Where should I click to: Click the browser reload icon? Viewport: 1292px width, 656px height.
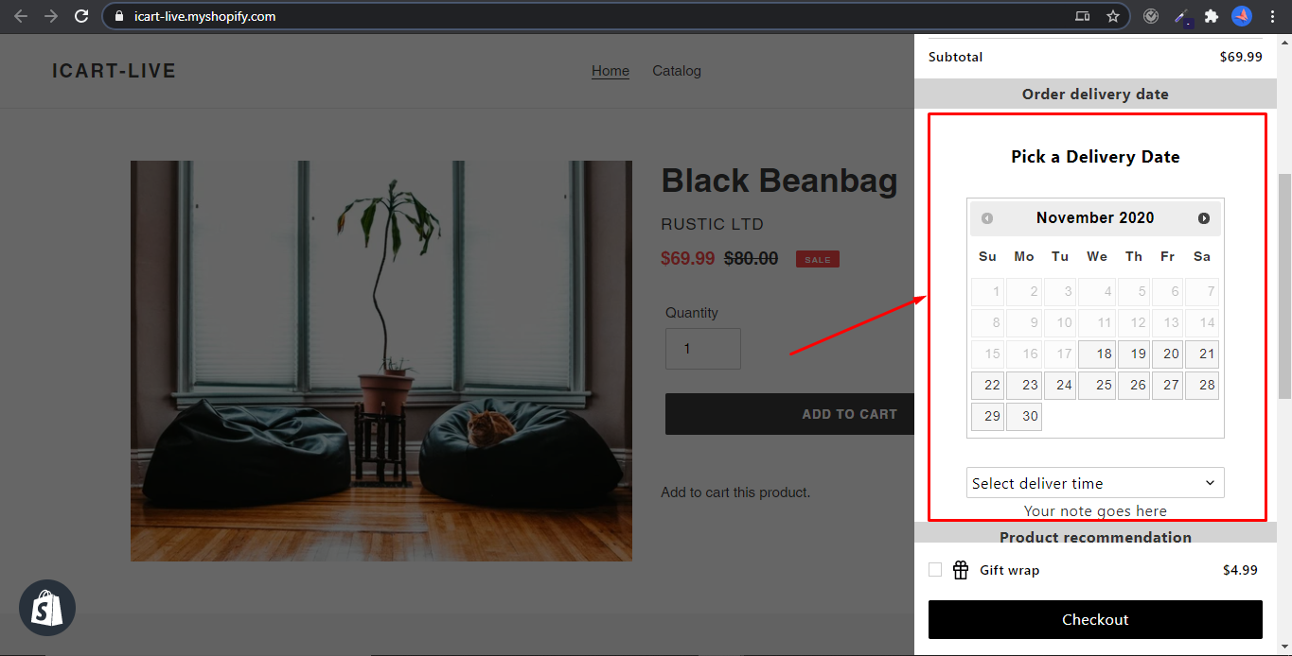(81, 16)
